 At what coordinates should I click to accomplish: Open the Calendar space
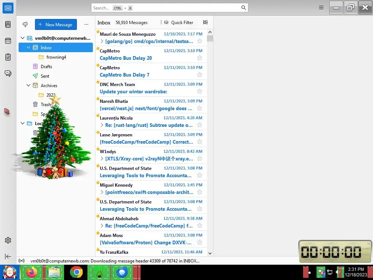(x=8, y=41)
